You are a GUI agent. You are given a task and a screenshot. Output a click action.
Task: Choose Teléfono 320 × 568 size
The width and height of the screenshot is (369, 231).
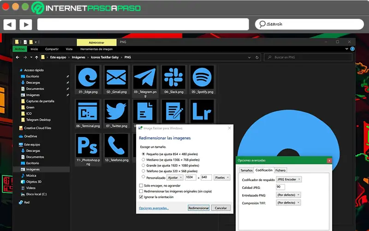143,171
